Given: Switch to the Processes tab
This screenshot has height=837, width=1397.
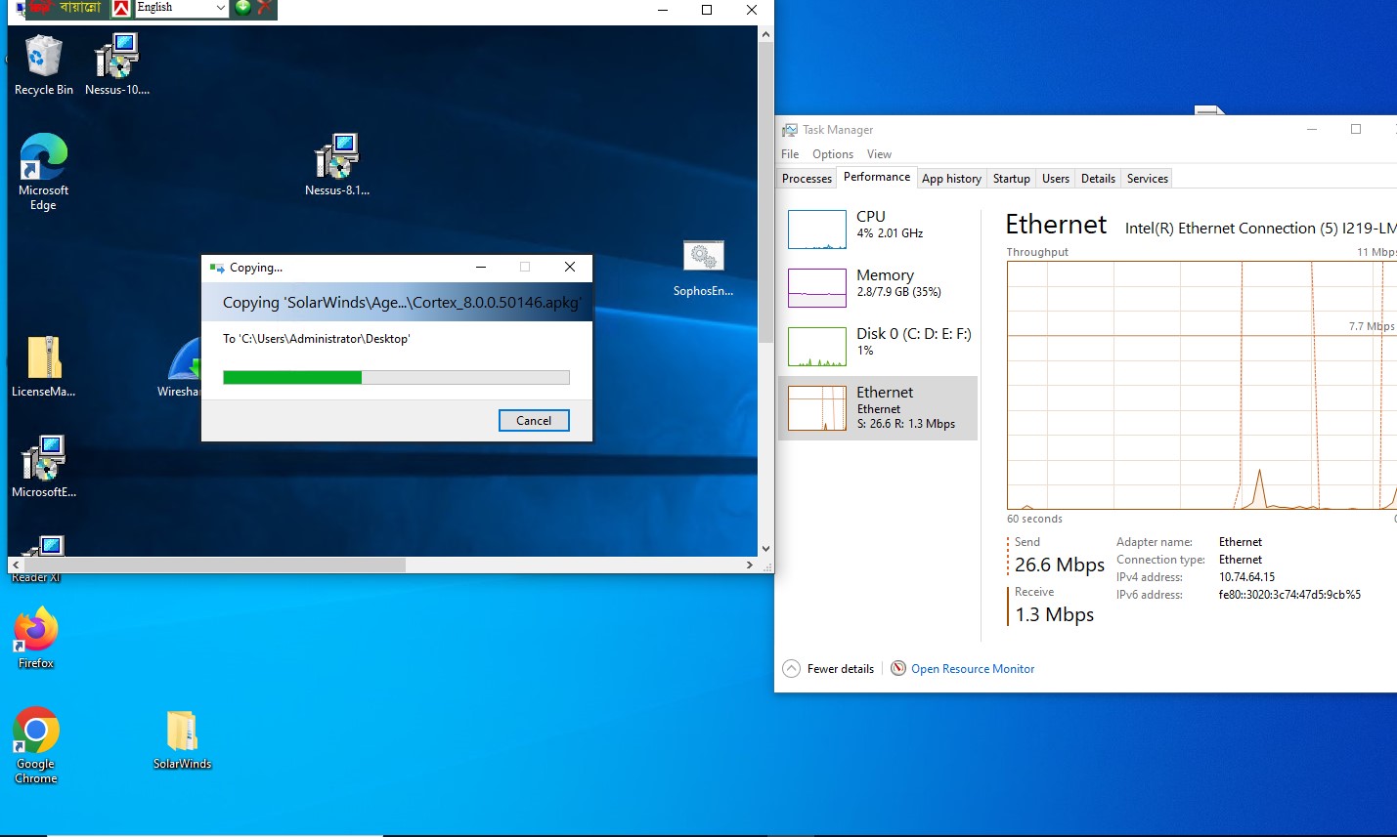Looking at the screenshot, I should pos(807,179).
